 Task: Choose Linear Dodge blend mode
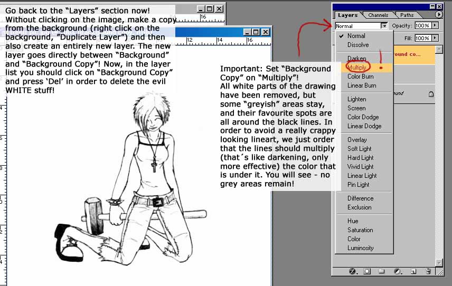pyautogui.click(x=365, y=126)
